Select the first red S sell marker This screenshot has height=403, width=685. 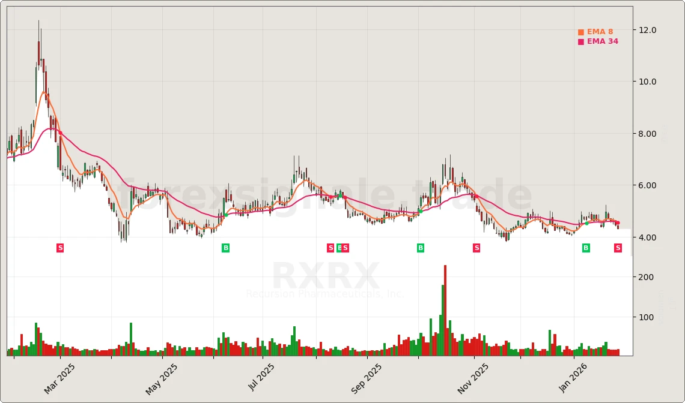(59, 247)
